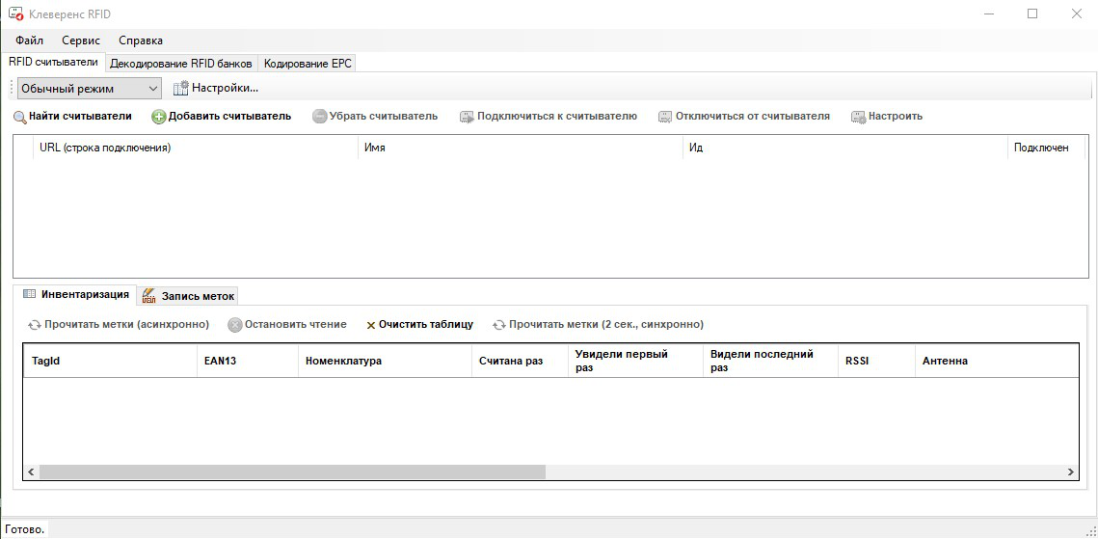Viewport: 1098px width, 539px height.
Task: Click the Connect to reader icon
Action: [x=467, y=117]
